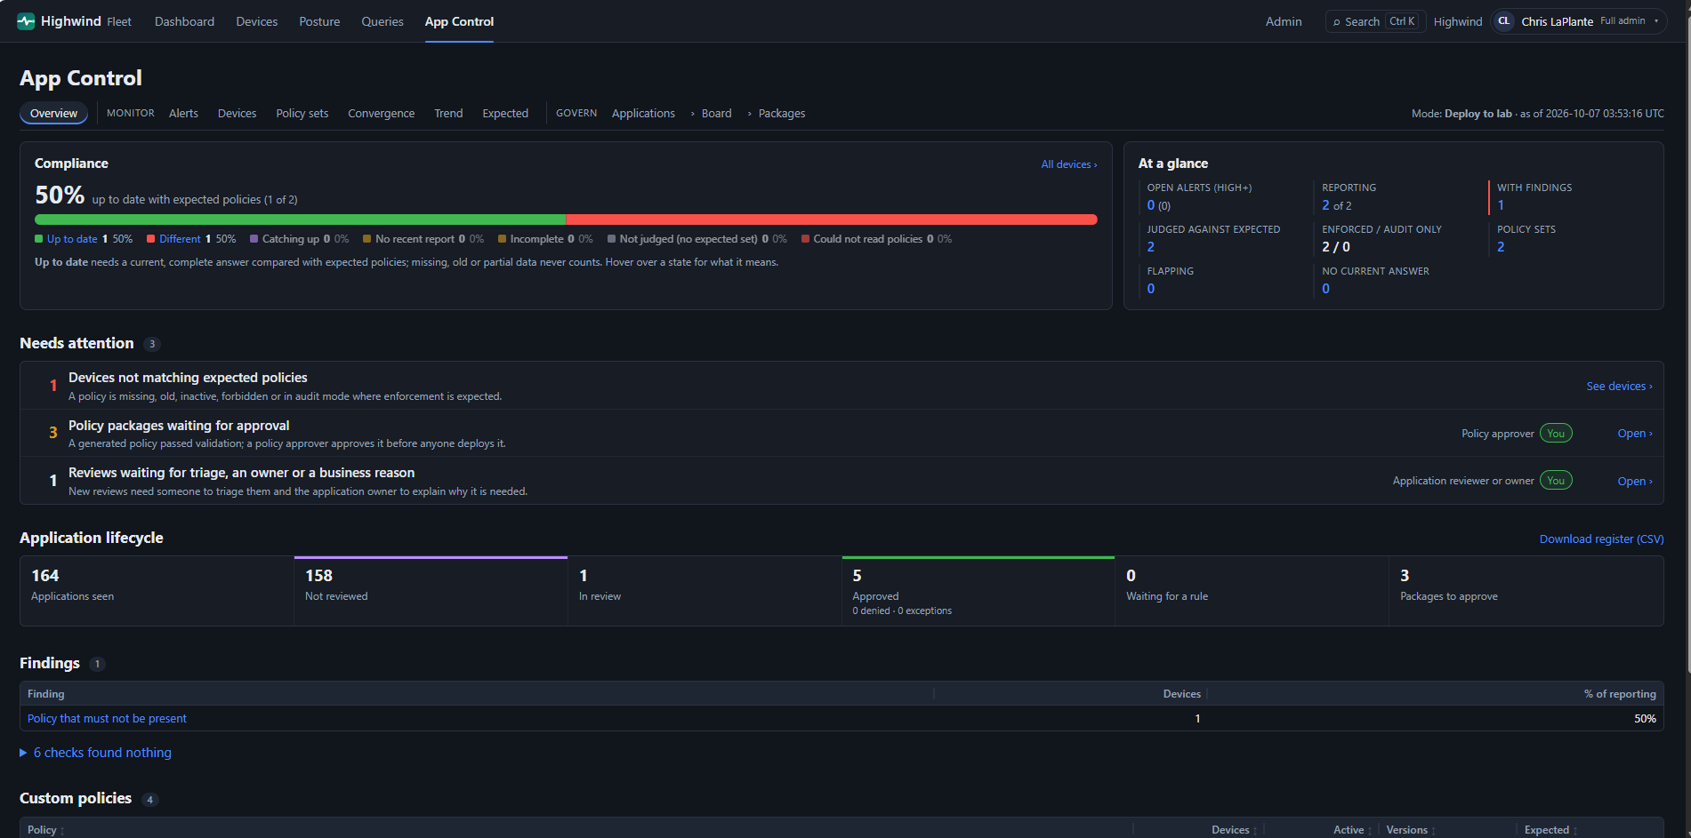1691x838 pixels.
Task: Click the Highwind heartbeat logo icon
Action: (x=26, y=21)
